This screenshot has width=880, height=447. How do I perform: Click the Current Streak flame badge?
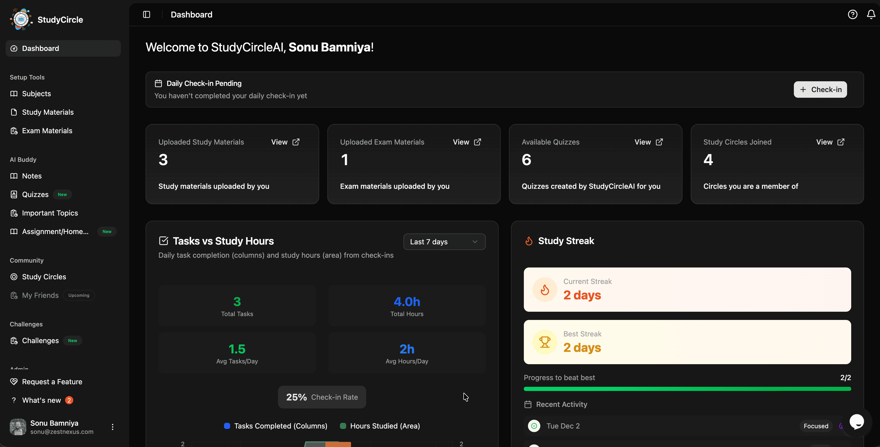tap(544, 289)
